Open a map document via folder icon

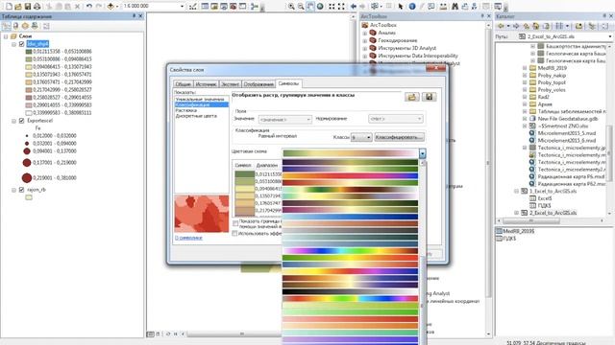18,7
